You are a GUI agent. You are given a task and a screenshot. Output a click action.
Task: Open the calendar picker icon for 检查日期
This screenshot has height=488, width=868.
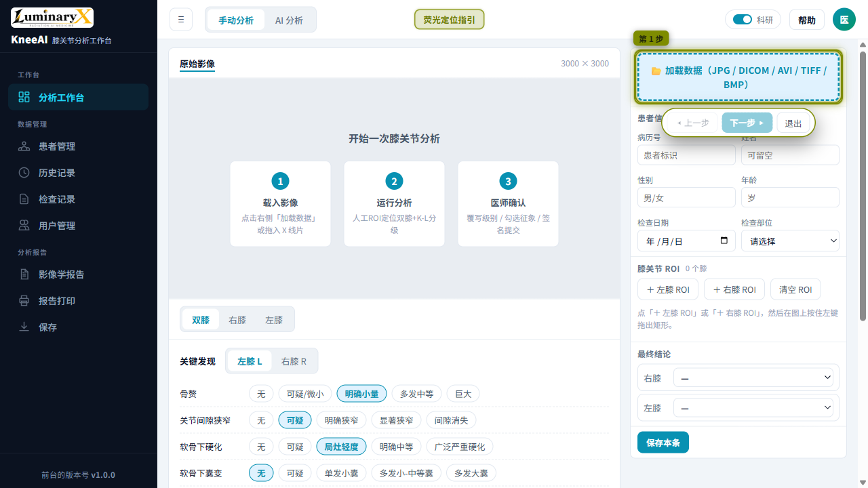pos(724,241)
